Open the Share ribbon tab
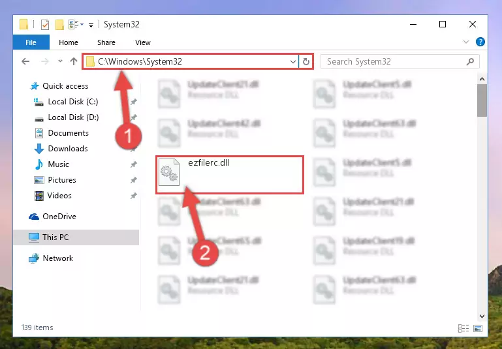 click(x=106, y=42)
